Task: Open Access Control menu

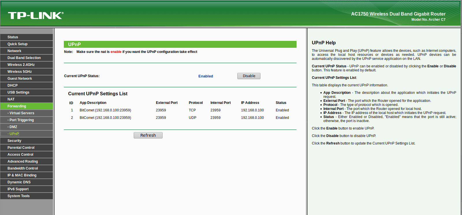Action: [27, 155]
